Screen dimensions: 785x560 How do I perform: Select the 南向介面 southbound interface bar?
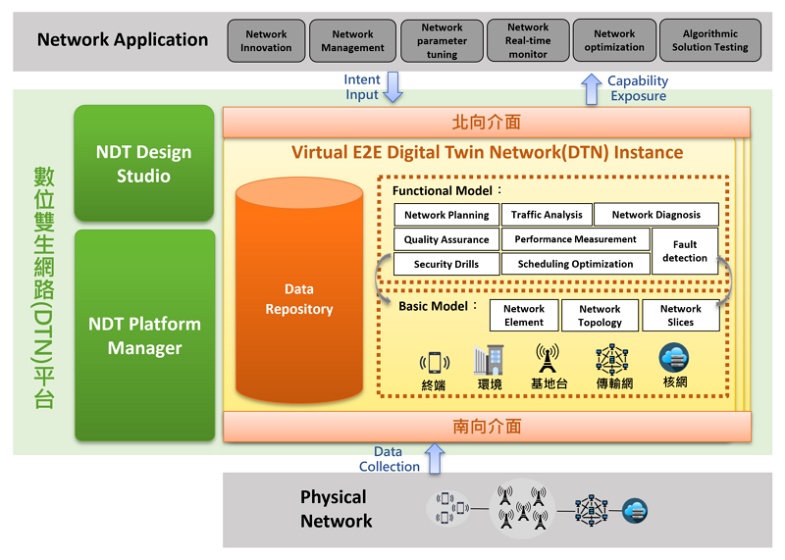pos(486,427)
